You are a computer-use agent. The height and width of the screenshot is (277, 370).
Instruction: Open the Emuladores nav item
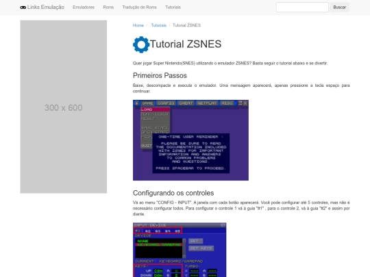(x=84, y=8)
